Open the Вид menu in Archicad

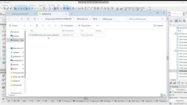click(x=11, y=5)
